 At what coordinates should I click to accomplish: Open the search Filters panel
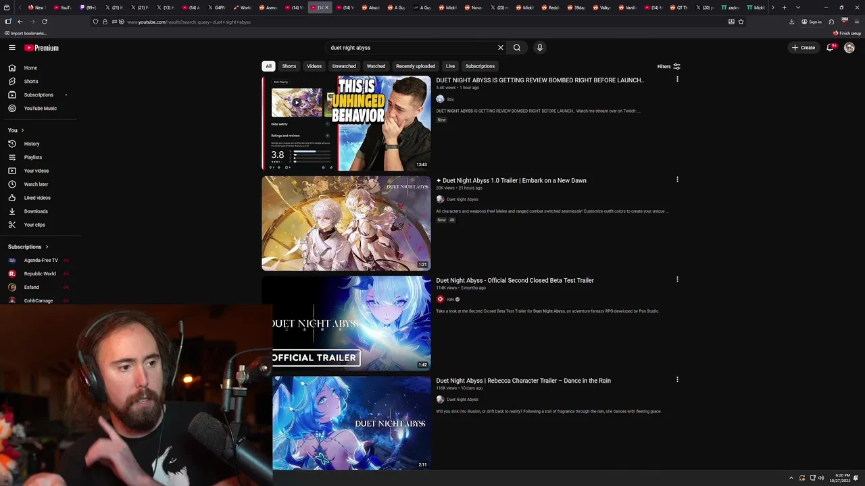coord(668,66)
